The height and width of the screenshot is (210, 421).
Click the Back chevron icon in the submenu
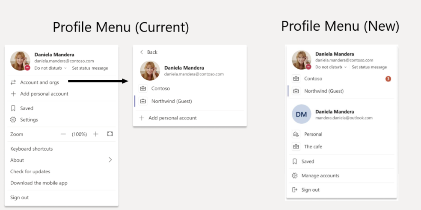click(142, 52)
